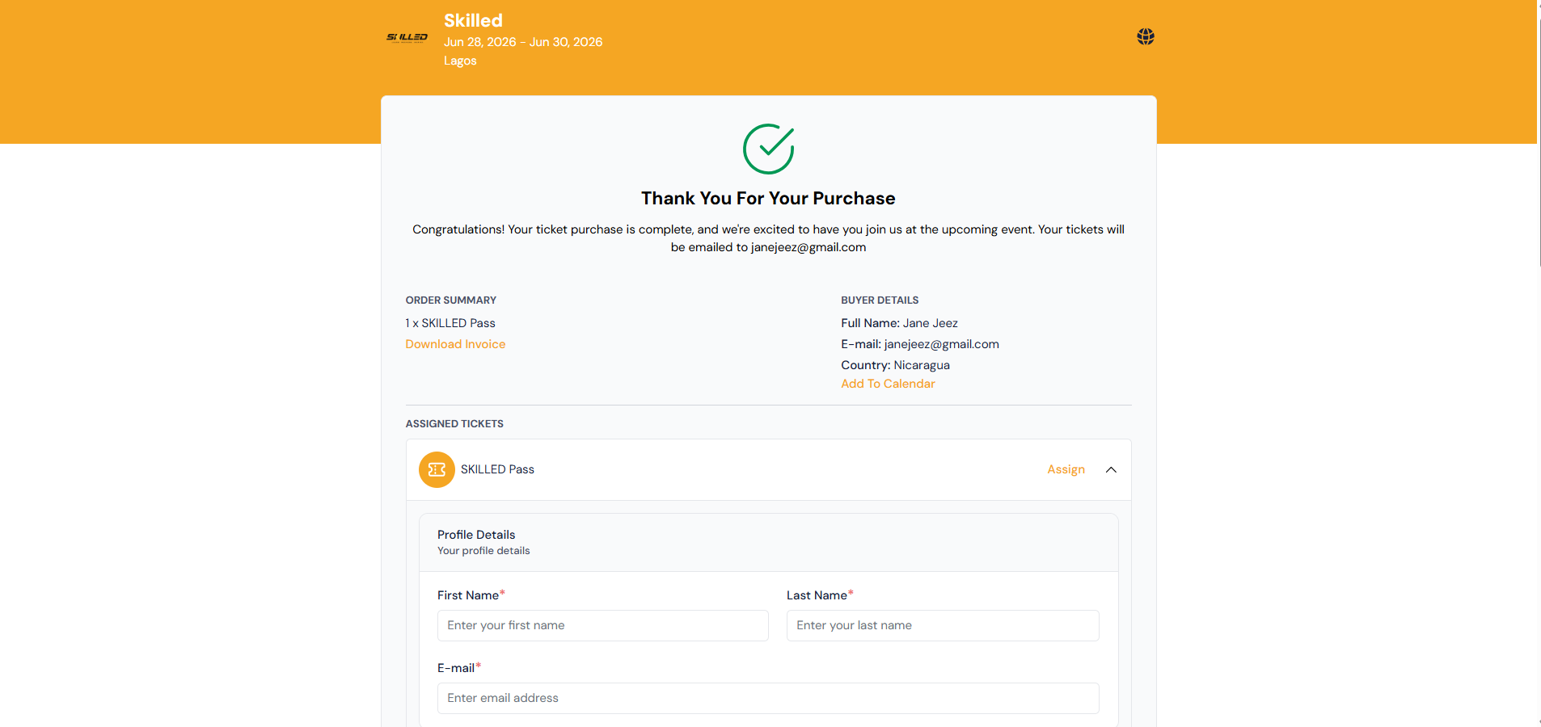Viewport: 1541px width, 727px height.
Task: Click the SKILLED Pass ticket row label
Action: pyautogui.click(x=497, y=469)
